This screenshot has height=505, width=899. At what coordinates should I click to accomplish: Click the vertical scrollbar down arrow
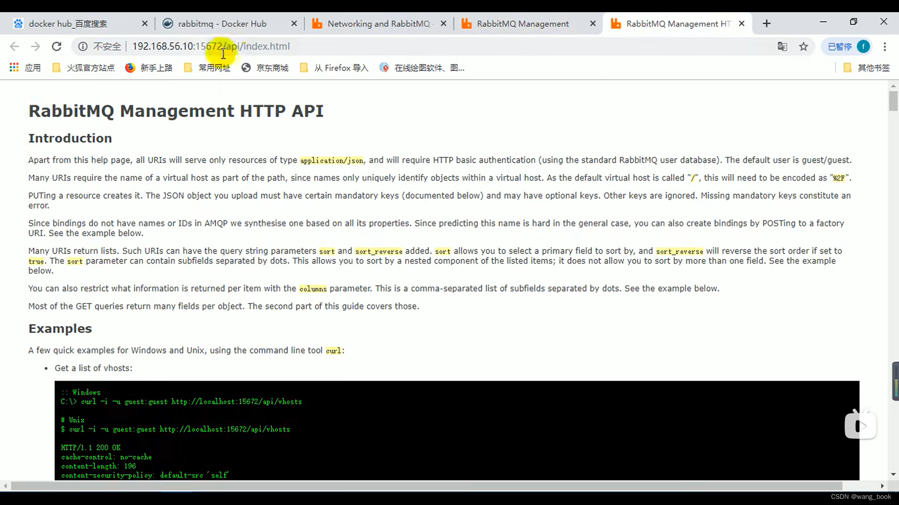pos(893,474)
